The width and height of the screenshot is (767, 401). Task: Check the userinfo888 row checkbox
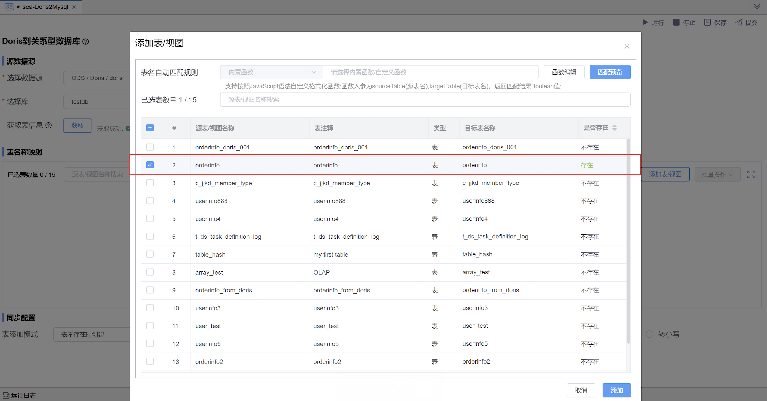click(x=150, y=201)
